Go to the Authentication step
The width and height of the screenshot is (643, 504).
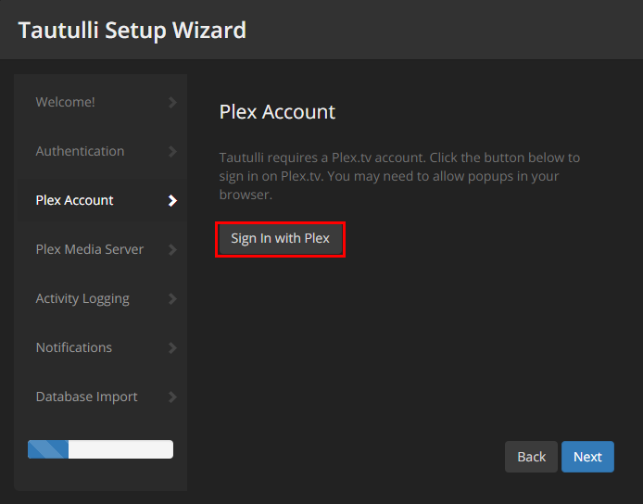tap(80, 151)
